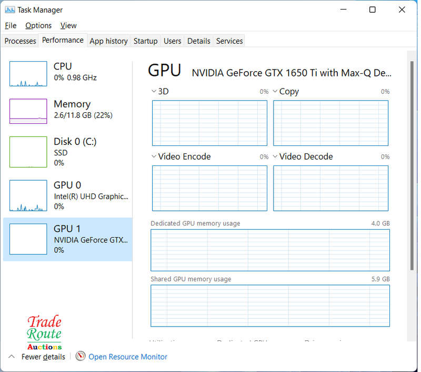Open Resource Monitor link
This screenshot has width=421, height=372.
click(128, 357)
